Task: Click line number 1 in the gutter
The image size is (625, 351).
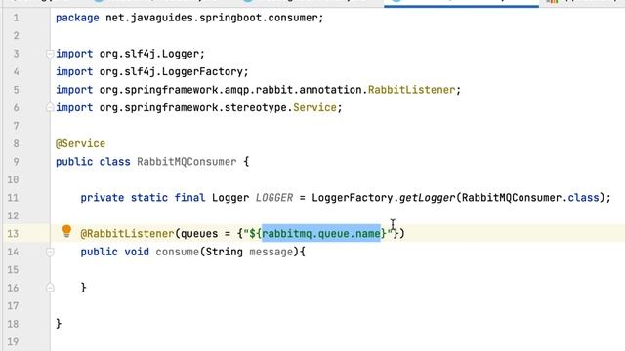Action: pos(16,18)
